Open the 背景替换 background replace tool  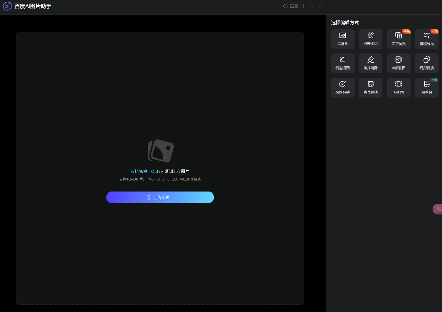coord(370,87)
